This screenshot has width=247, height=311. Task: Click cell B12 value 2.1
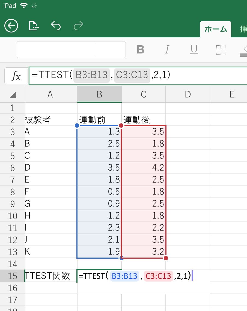pyautogui.click(x=99, y=240)
